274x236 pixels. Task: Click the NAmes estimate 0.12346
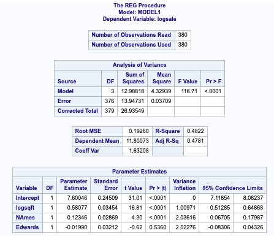77,218
